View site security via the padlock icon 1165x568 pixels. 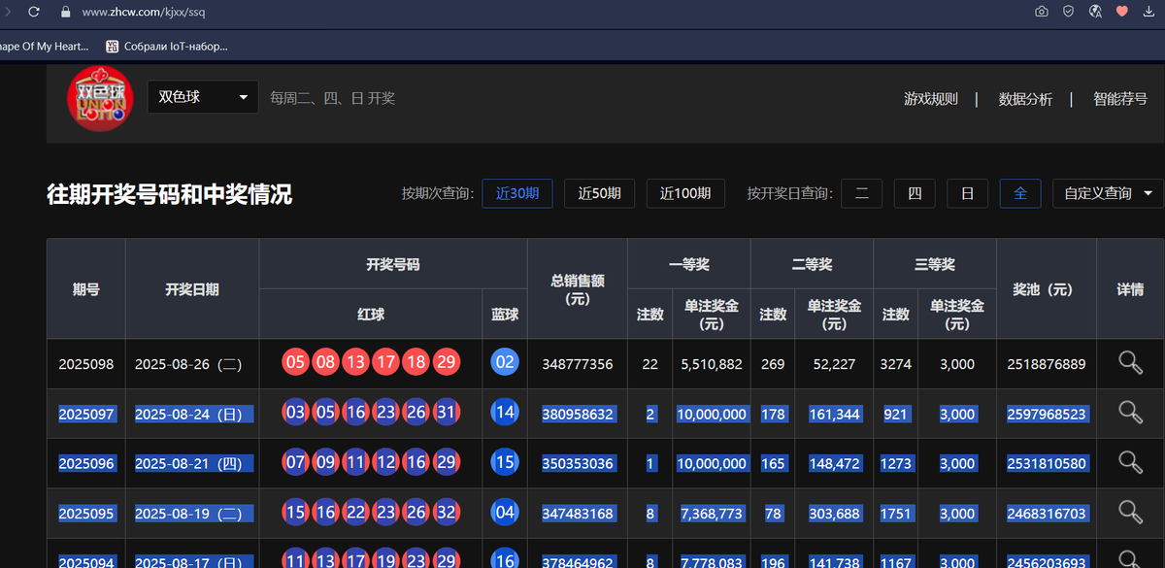66,12
